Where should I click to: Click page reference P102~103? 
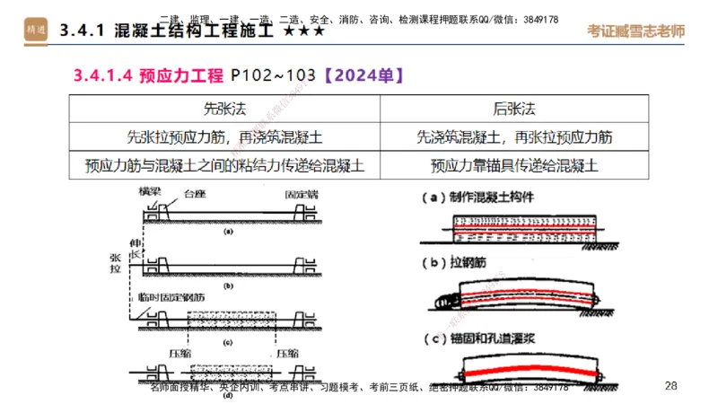pyautogui.click(x=274, y=75)
